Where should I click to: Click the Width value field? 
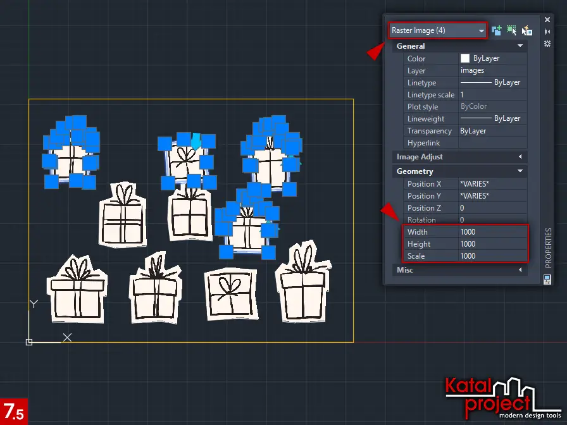[x=492, y=232]
